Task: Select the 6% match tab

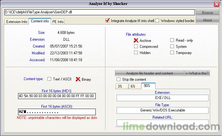Action: (x=135, y=86)
